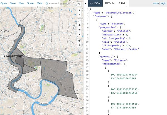Switch to the JSON tab

[x=95, y=3]
